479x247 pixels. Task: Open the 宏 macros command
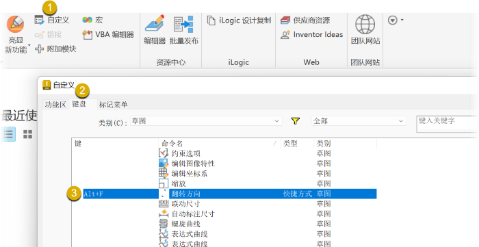pos(92,20)
